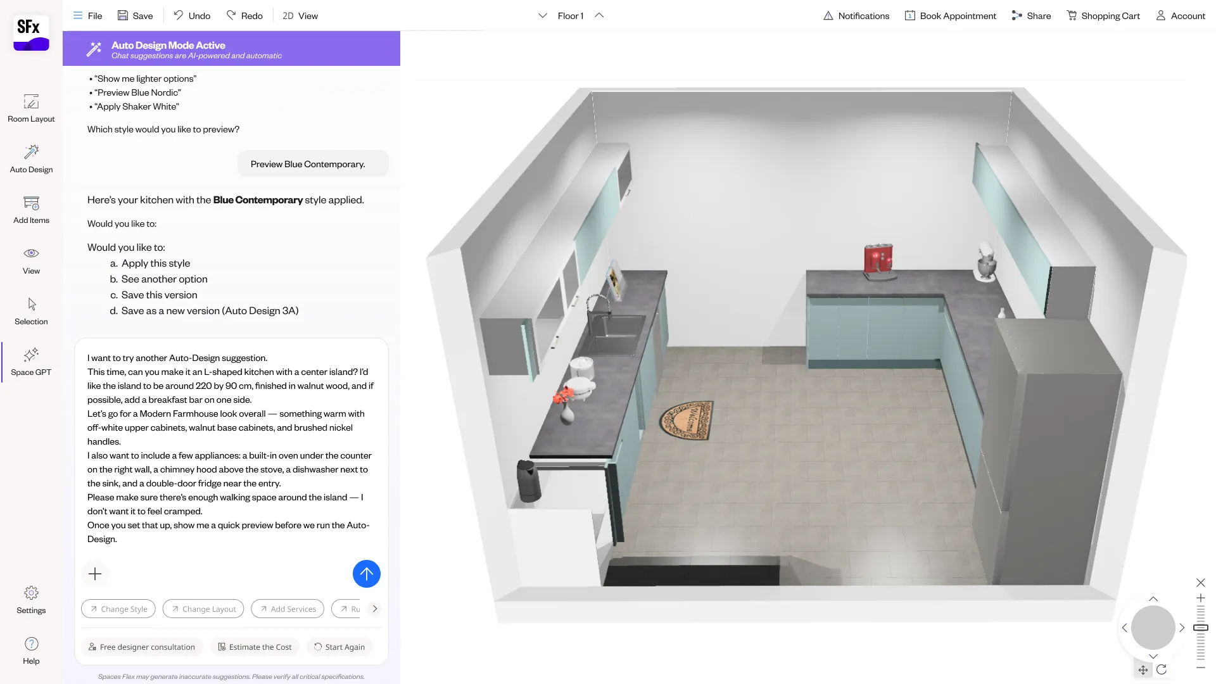Reset the camera rotation
This screenshot has height=684, width=1216.
click(1162, 669)
